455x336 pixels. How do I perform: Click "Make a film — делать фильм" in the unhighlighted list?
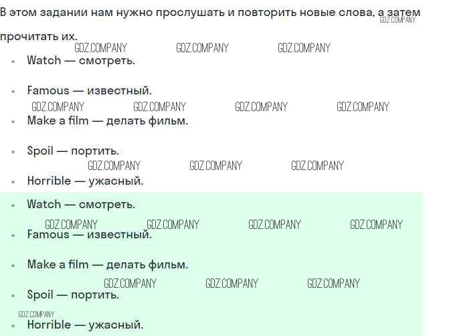[107, 120]
